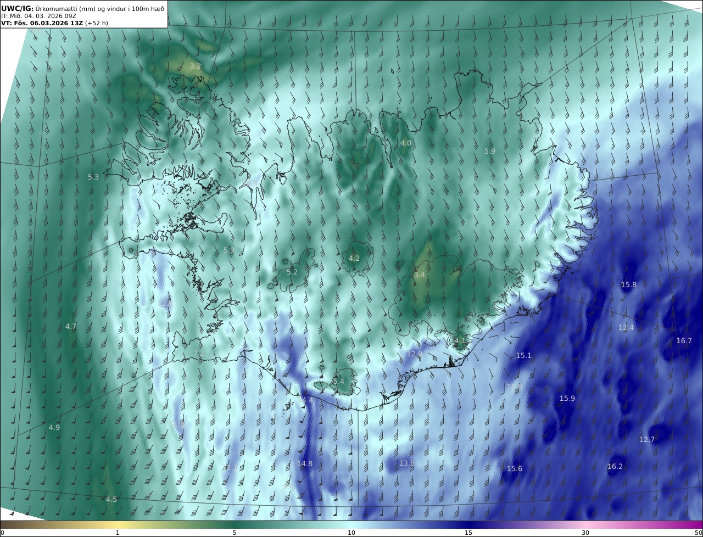Click the map value label "15.9"

(x=567, y=399)
